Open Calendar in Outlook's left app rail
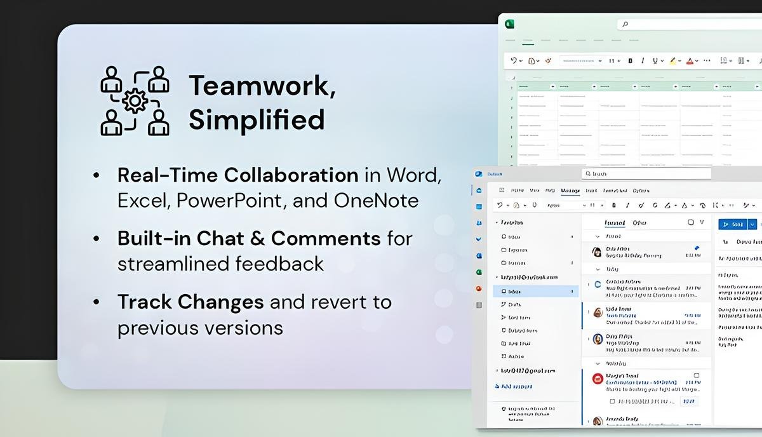762x437 pixels. pos(478,206)
